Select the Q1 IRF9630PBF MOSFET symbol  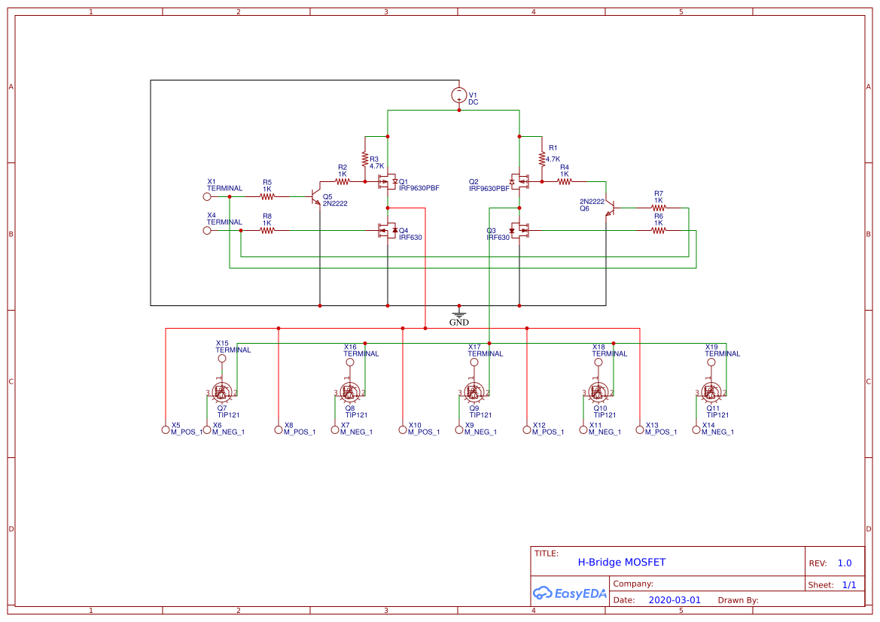388,182
